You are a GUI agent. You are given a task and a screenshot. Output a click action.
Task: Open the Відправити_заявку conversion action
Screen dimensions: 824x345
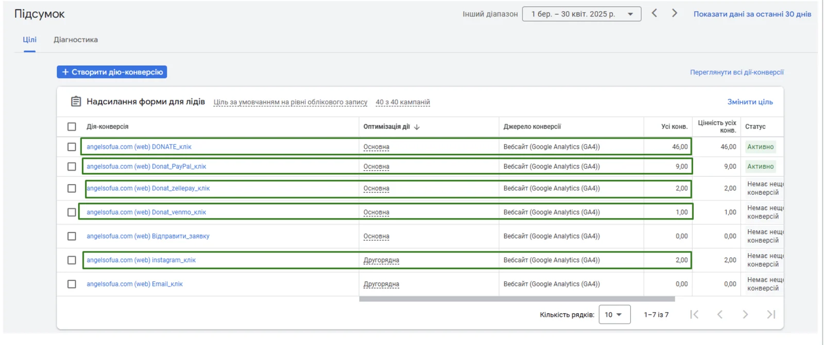coord(148,236)
